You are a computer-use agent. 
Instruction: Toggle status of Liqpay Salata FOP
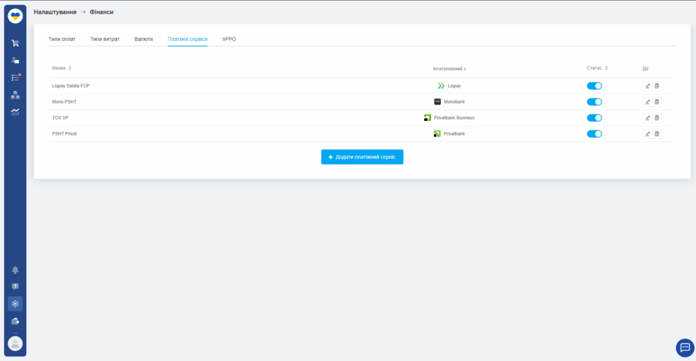594,86
